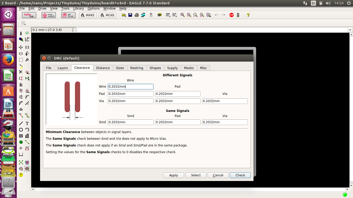
Task: Click the Save icon in the toolbar
Action: click(130, 15)
